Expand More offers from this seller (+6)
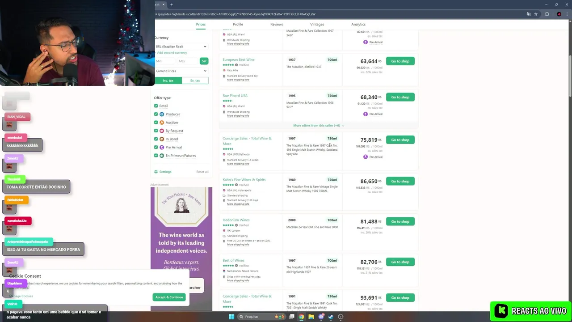 click(x=319, y=126)
